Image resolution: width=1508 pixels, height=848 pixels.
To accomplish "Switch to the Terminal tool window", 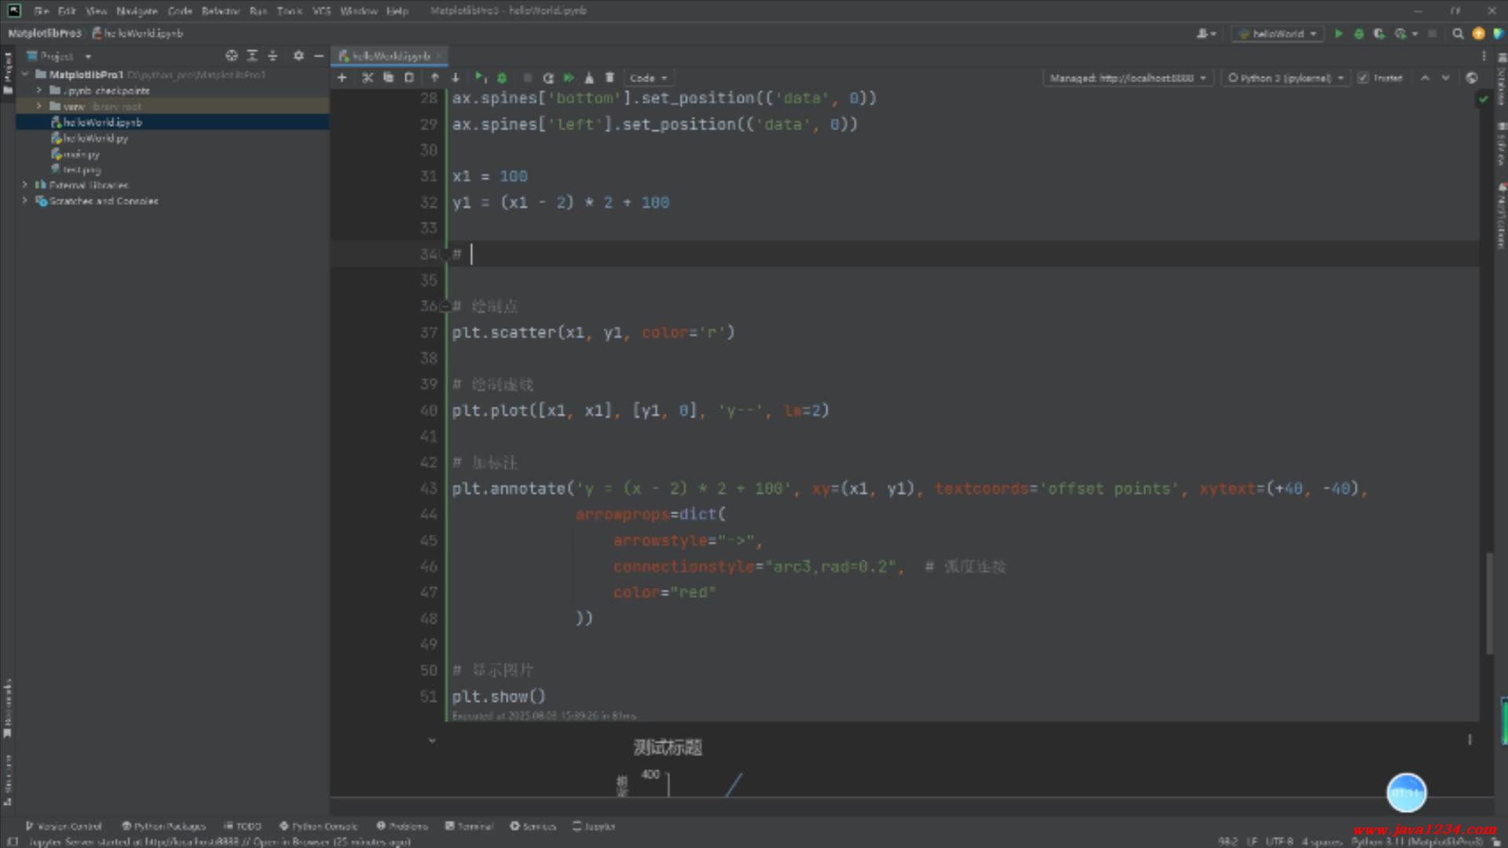I will (x=469, y=826).
